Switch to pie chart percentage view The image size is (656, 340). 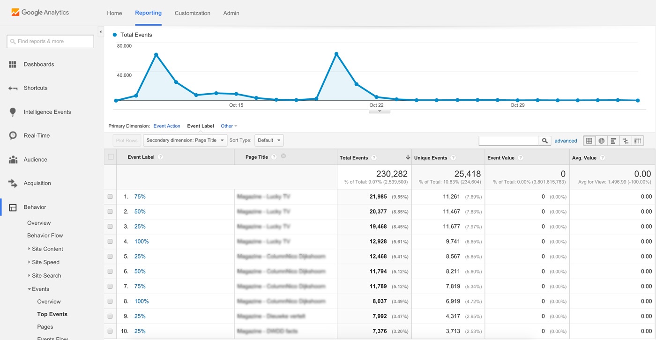tap(601, 140)
